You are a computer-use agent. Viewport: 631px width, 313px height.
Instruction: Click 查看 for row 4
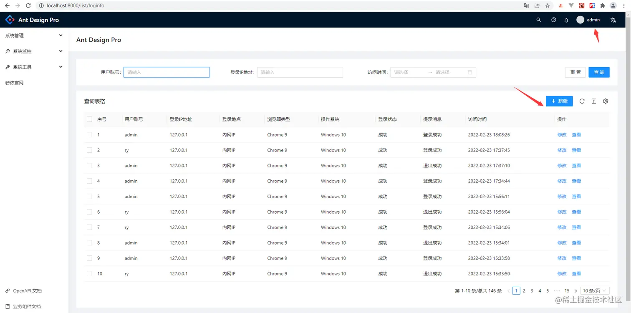coord(576,181)
